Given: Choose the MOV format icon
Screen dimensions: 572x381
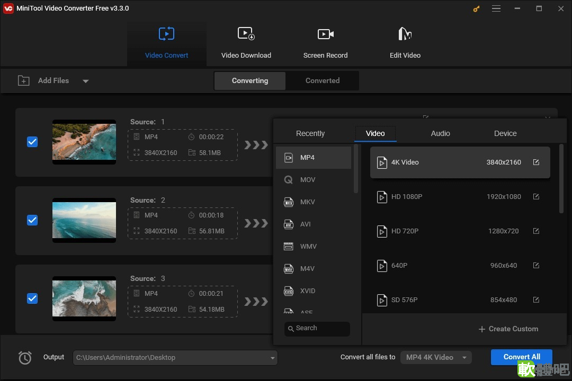Looking at the screenshot, I should coord(289,180).
